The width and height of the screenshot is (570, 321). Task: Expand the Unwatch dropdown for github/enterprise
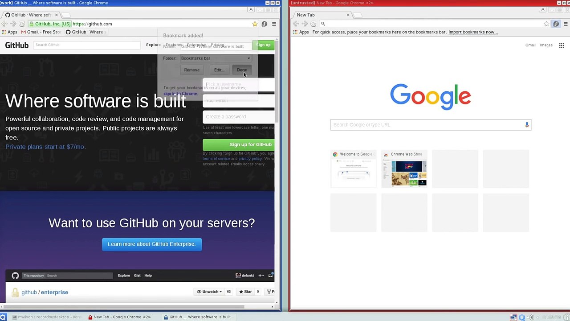coord(209,292)
